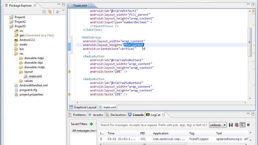
Task: Select drawable-ldpi folder
Action: [33, 63]
